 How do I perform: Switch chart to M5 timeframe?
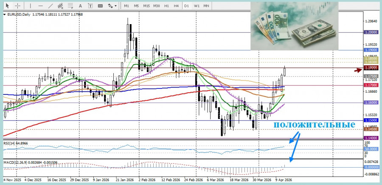[136, 6]
